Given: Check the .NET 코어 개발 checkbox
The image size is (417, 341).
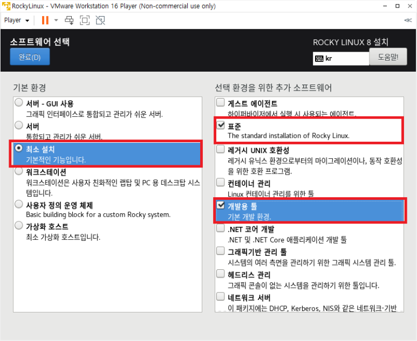Looking at the screenshot, I should (221, 228).
